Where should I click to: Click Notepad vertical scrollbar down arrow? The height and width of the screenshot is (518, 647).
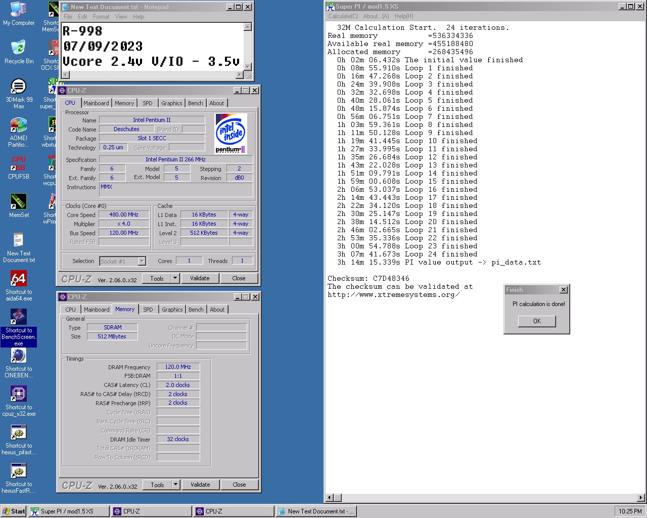(248, 67)
